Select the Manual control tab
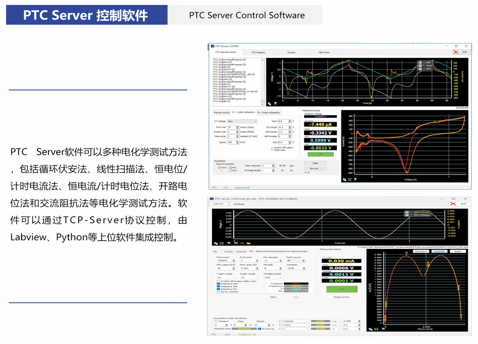The height and width of the screenshot is (344, 478). [x=222, y=112]
